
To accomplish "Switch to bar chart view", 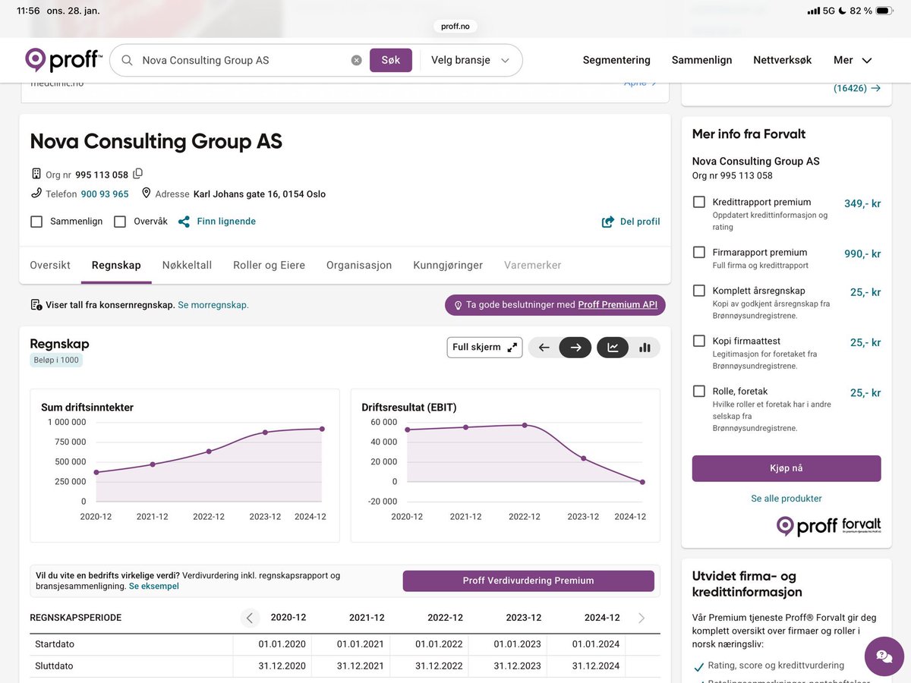I will coord(645,348).
